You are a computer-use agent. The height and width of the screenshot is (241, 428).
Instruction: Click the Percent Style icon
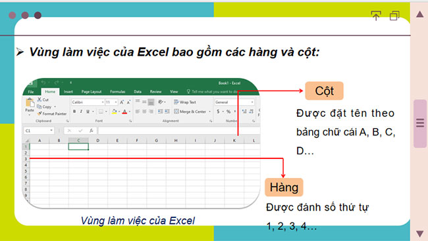228,112
